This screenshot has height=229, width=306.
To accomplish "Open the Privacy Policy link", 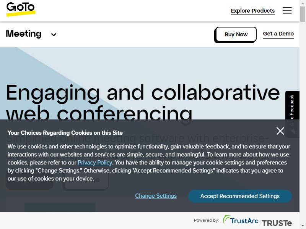I will point(95,163).
